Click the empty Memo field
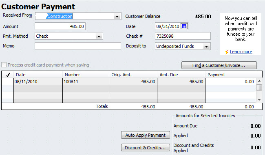 [78, 46]
